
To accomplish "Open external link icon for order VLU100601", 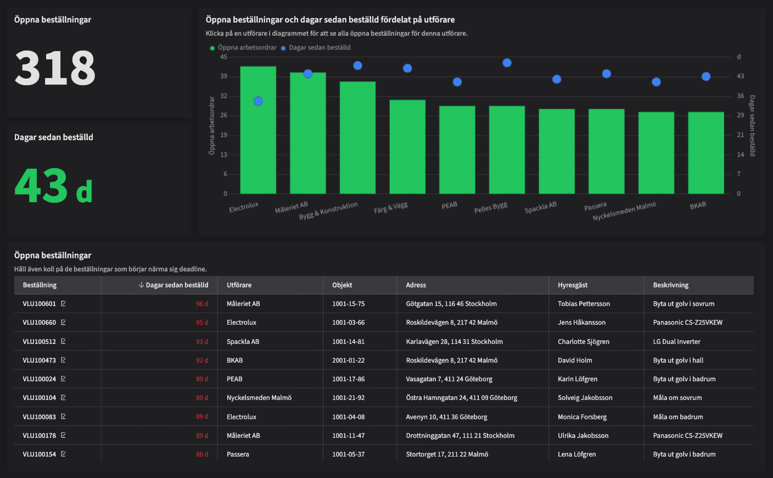I will pyautogui.click(x=63, y=304).
